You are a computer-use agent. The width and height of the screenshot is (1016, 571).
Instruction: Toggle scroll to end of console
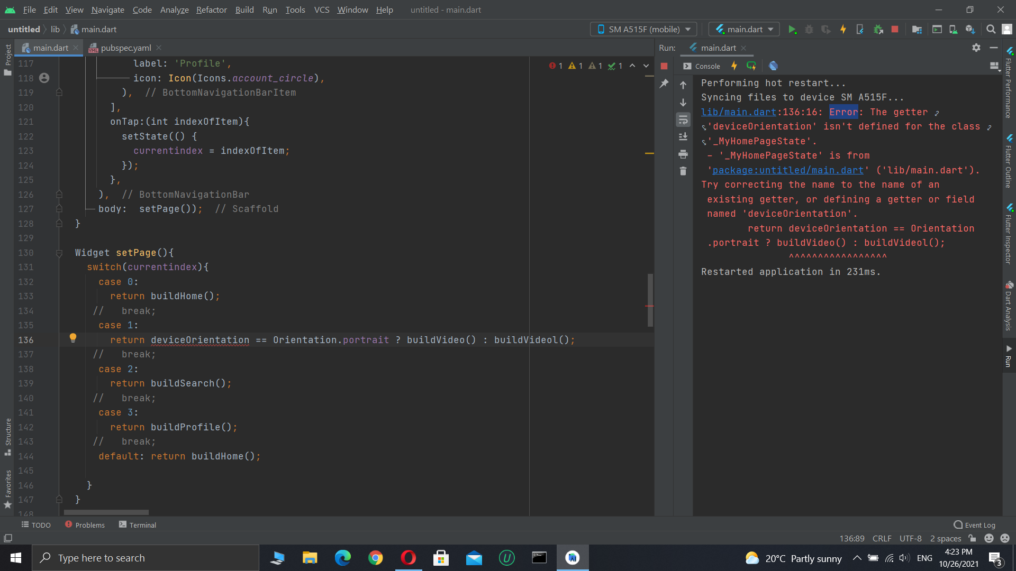pyautogui.click(x=683, y=137)
